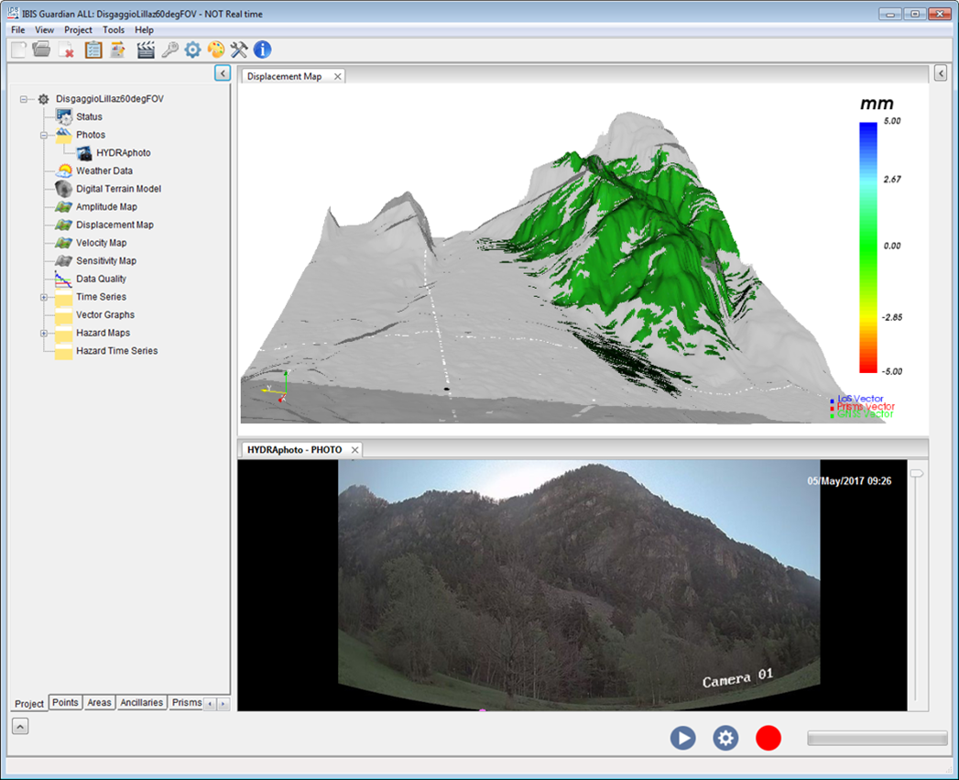Click the key toolbar icon
Viewport: 959px width, 780px height.
[169, 49]
